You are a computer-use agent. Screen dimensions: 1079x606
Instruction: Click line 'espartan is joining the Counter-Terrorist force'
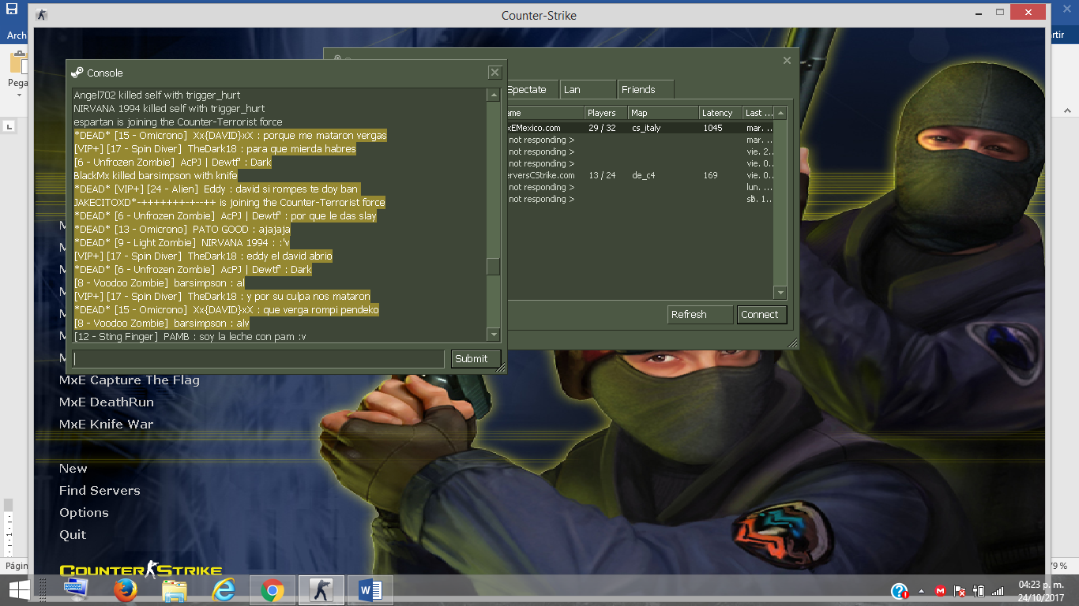(x=178, y=122)
